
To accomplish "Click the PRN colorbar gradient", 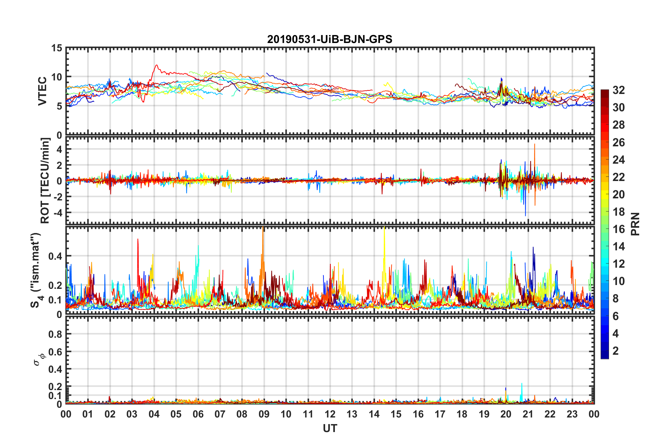I will coord(605,224).
